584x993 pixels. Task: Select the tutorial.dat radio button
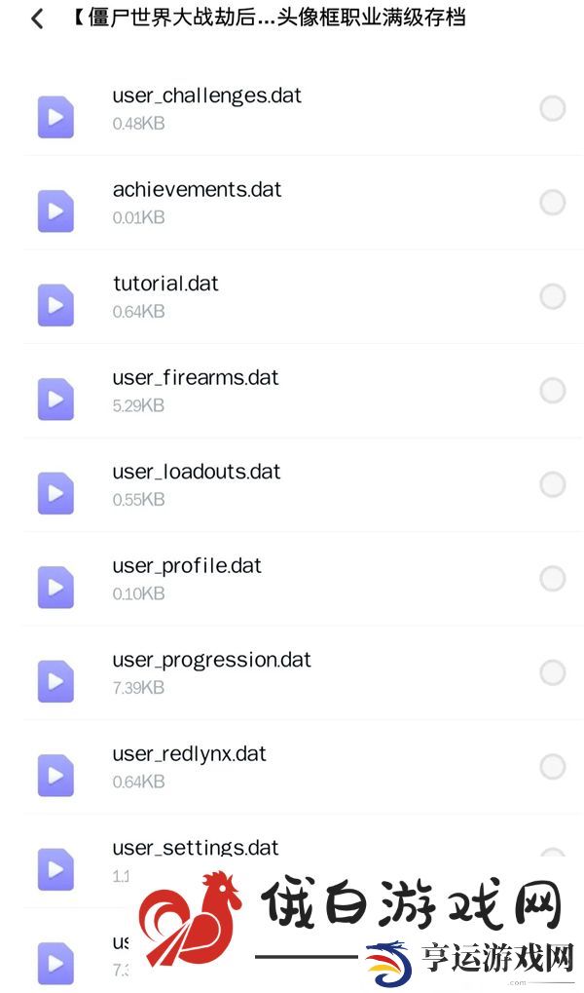click(x=552, y=295)
